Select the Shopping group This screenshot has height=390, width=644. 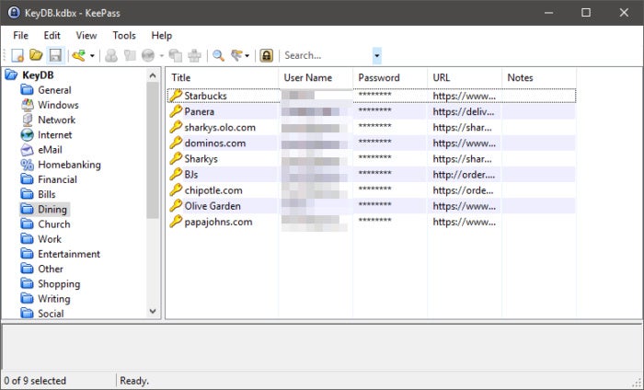[59, 283]
